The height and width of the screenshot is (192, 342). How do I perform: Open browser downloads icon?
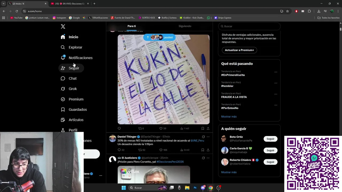pyautogui.click(x=319, y=11)
